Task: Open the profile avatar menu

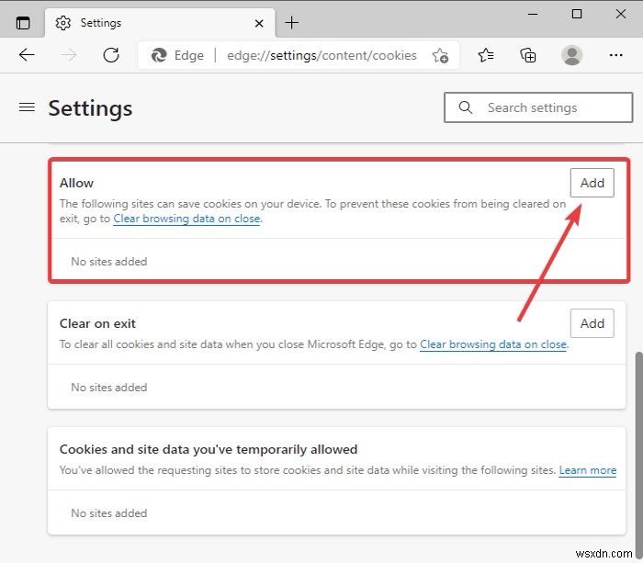Action: [x=571, y=55]
